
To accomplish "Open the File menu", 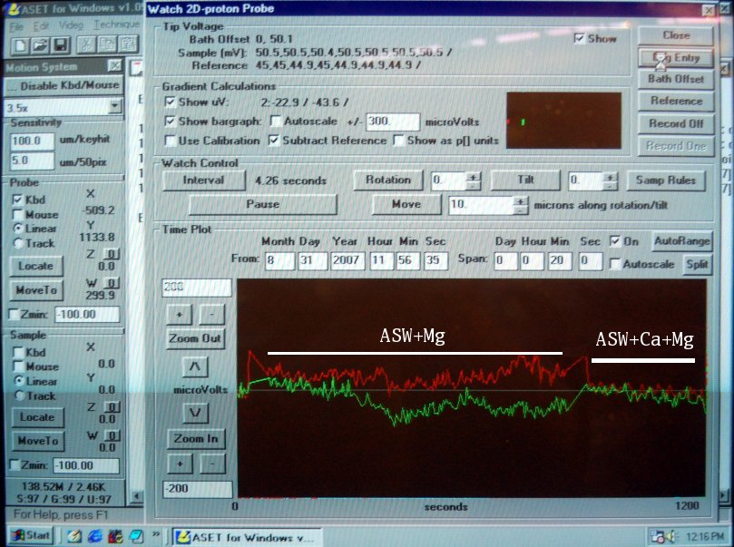I will (x=16, y=26).
